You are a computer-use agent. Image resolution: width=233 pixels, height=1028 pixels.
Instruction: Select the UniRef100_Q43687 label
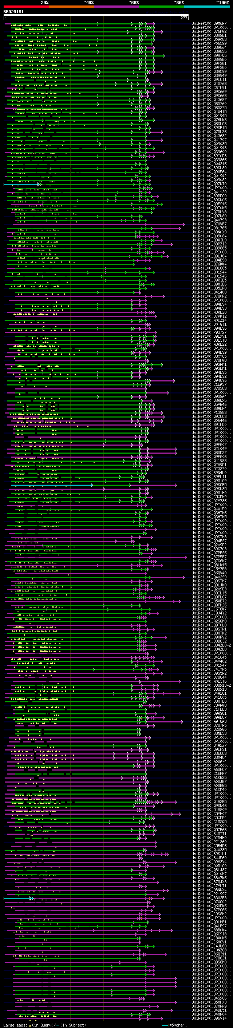pyautogui.click(x=209, y=100)
